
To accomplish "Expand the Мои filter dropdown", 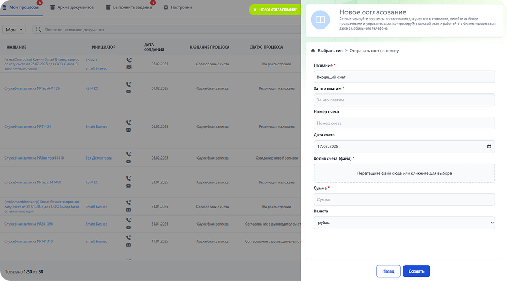I will (x=14, y=30).
